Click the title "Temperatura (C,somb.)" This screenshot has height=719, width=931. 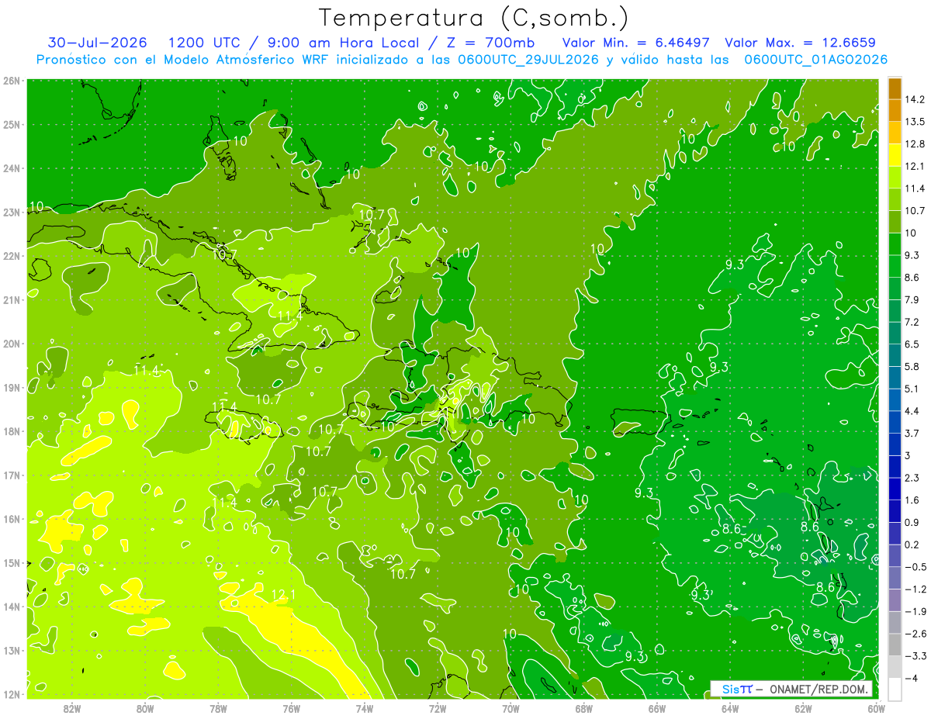(474, 18)
